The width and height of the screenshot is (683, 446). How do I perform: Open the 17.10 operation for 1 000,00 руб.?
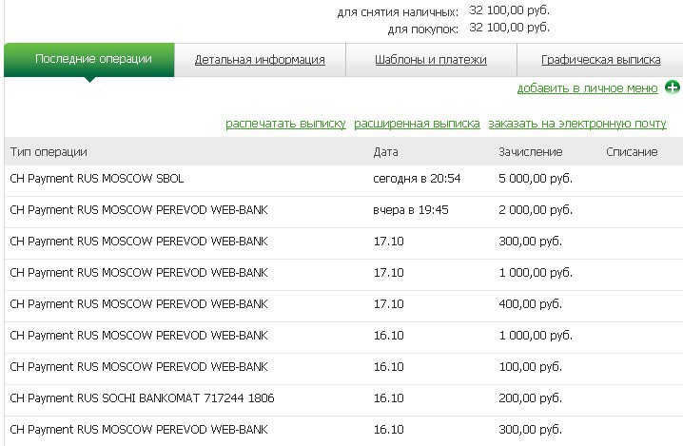point(138,273)
